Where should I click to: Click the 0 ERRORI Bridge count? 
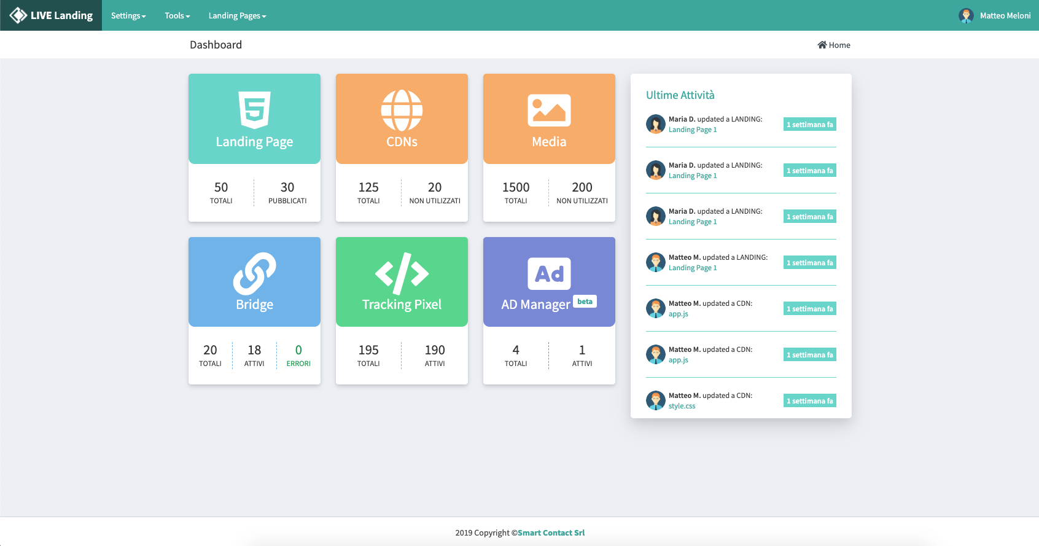click(298, 355)
